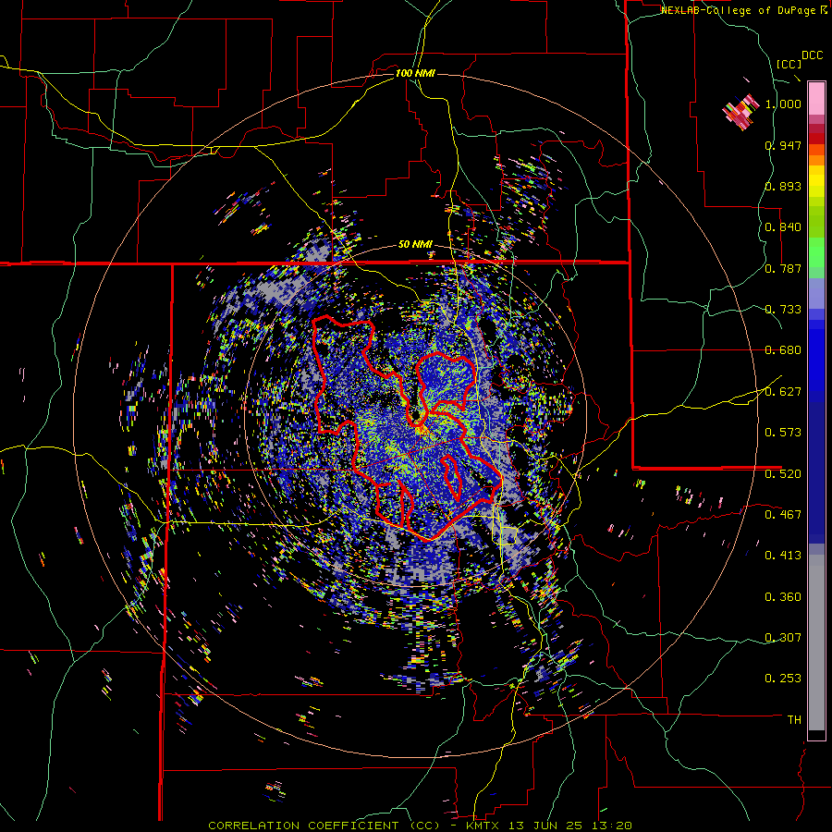
Task: Click the 0.627 scale value
Action: tap(783, 392)
